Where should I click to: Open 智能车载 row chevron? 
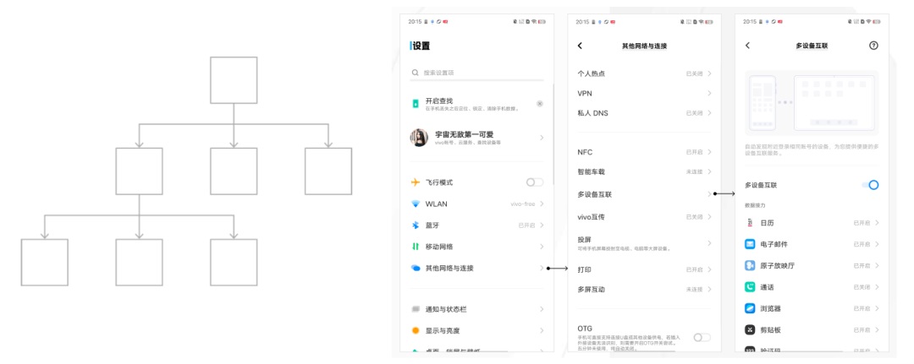coord(709,171)
